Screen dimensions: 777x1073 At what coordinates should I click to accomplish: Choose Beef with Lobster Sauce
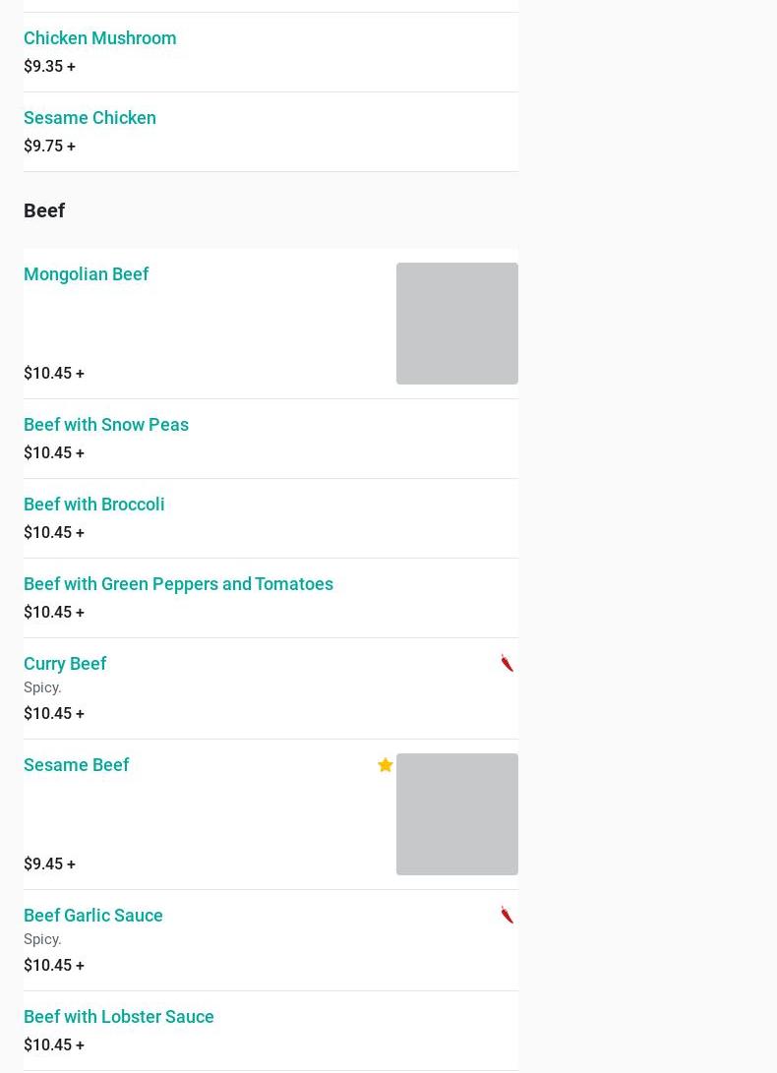click(x=118, y=1017)
